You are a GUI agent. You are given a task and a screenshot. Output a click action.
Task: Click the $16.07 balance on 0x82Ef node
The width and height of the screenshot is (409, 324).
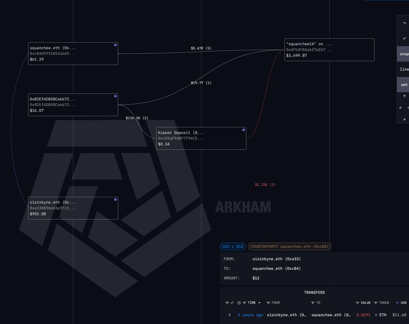point(36,111)
